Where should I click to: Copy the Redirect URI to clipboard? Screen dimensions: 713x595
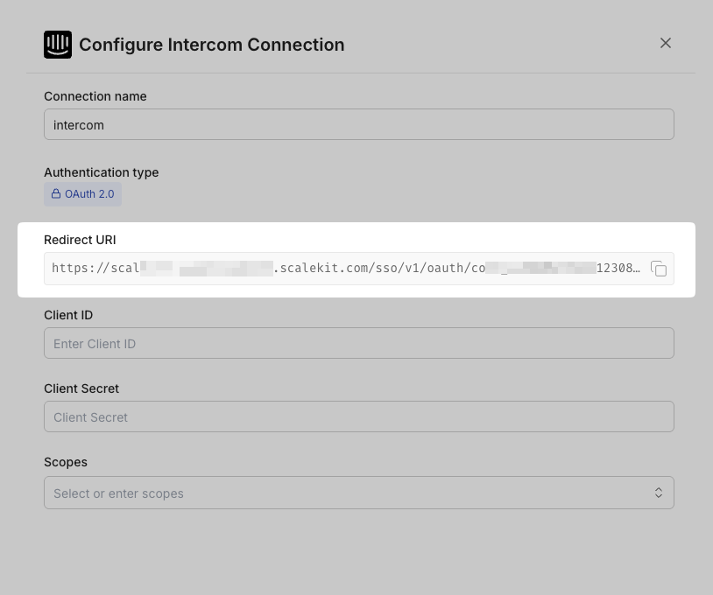659,269
